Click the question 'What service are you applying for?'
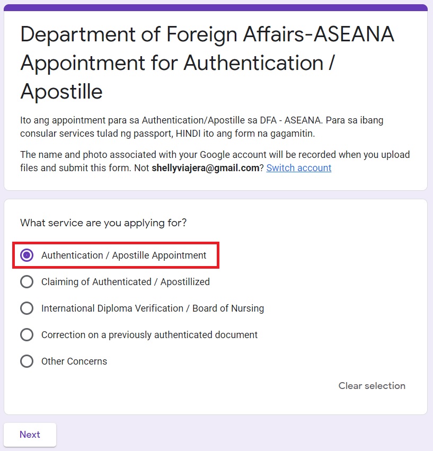433x451 pixels. 103,223
